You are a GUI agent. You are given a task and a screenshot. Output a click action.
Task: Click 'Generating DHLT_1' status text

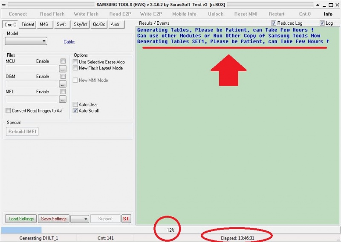(x=39, y=238)
